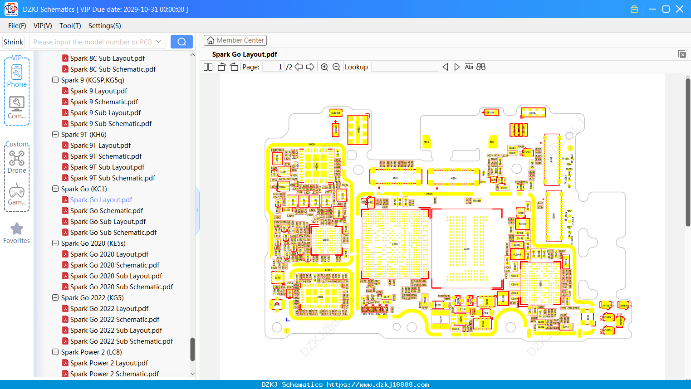The width and height of the screenshot is (691, 389).
Task: Open Spark Go 2020 Layout.pdf
Action: click(x=109, y=254)
